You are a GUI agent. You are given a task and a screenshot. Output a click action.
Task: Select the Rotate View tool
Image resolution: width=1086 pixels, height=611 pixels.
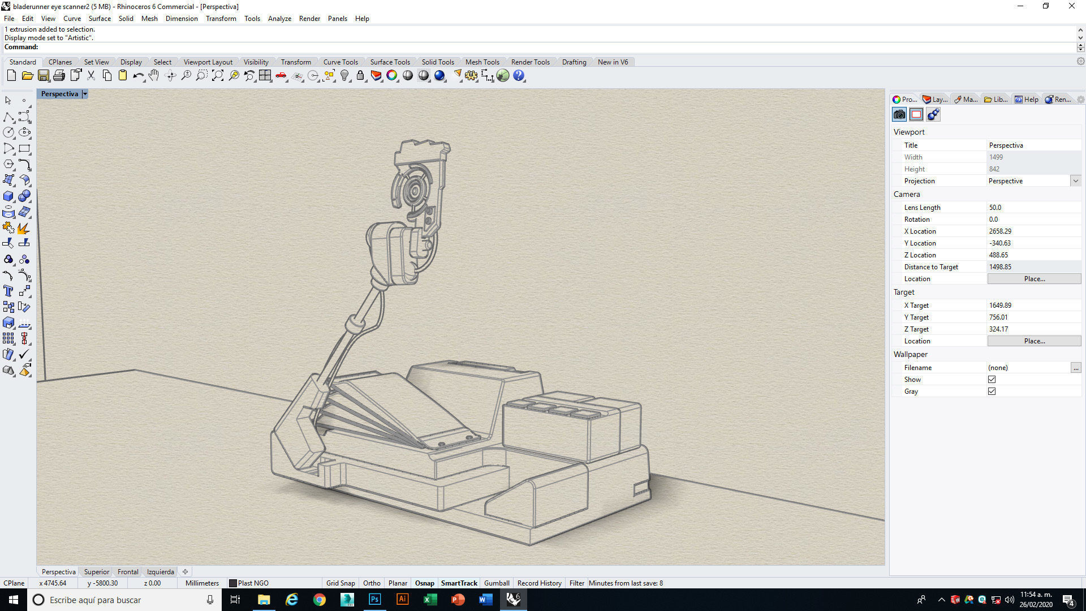[170, 75]
